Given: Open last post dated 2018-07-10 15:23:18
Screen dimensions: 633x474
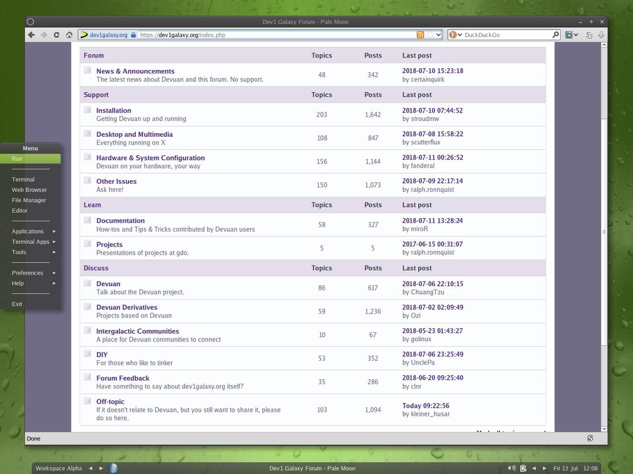Looking at the screenshot, I should point(432,71).
